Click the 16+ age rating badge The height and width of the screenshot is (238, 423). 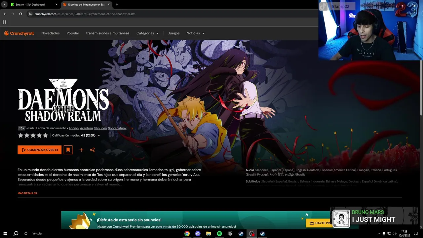click(x=21, y=128)
